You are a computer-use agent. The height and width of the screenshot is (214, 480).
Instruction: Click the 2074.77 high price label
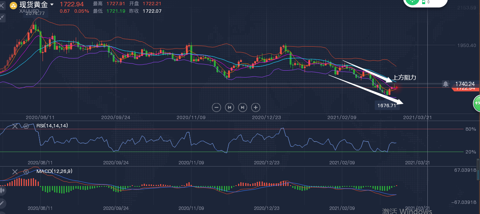35,13
